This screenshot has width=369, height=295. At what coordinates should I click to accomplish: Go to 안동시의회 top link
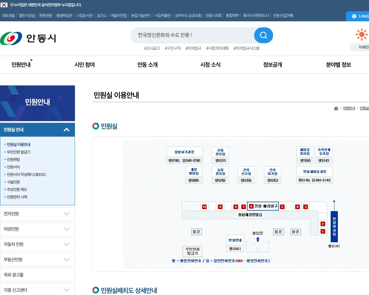(x=214, y=16)
